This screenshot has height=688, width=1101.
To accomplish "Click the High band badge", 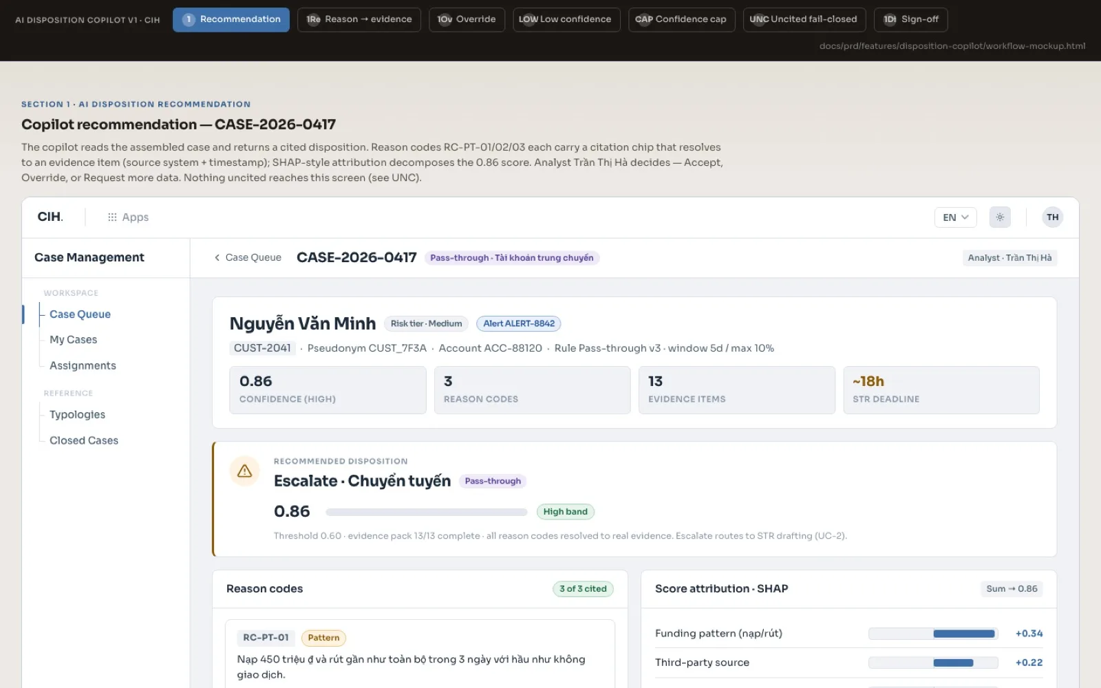I will click(566, 512).
